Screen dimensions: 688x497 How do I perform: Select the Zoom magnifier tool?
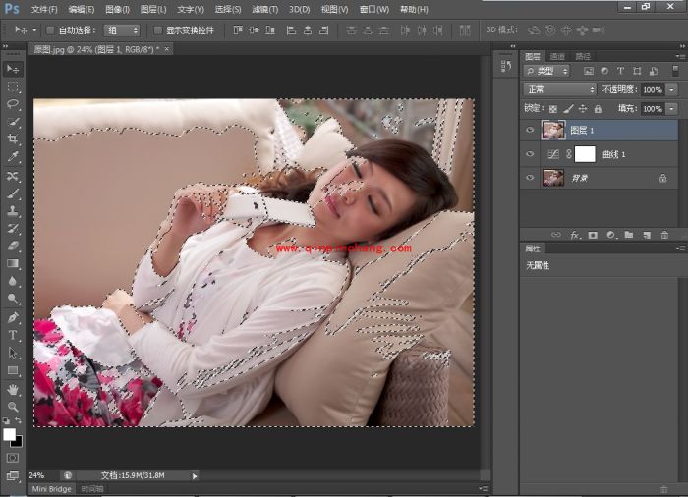[13, 406]
